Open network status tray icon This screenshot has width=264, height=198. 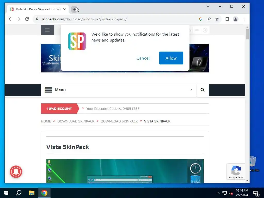(225, 193)
